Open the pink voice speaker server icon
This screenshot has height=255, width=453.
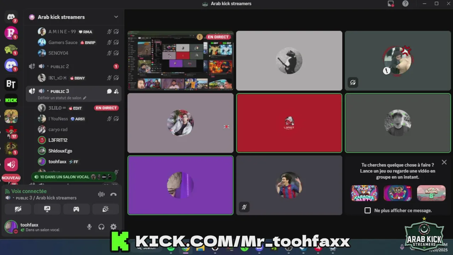point(11,164)
